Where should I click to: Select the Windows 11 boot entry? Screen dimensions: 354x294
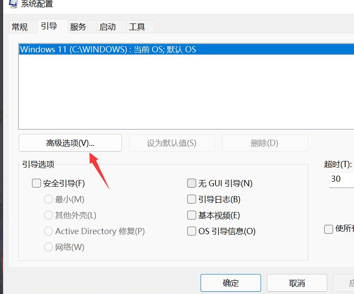[108, 49]
